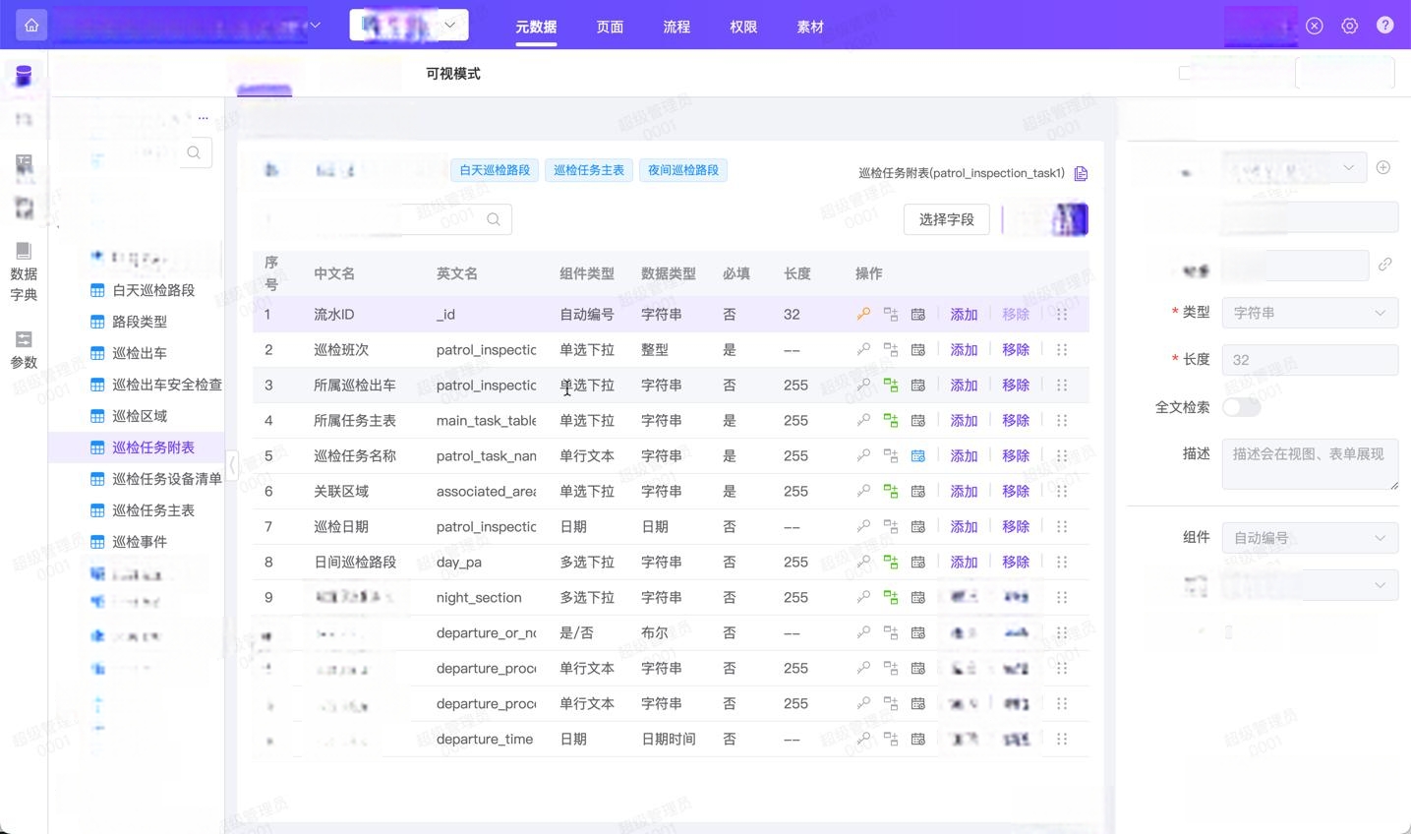Screen dimensions: 1411x834
Task: Click relation icon in 关联区域 row
Action: [x=891, y=492]
